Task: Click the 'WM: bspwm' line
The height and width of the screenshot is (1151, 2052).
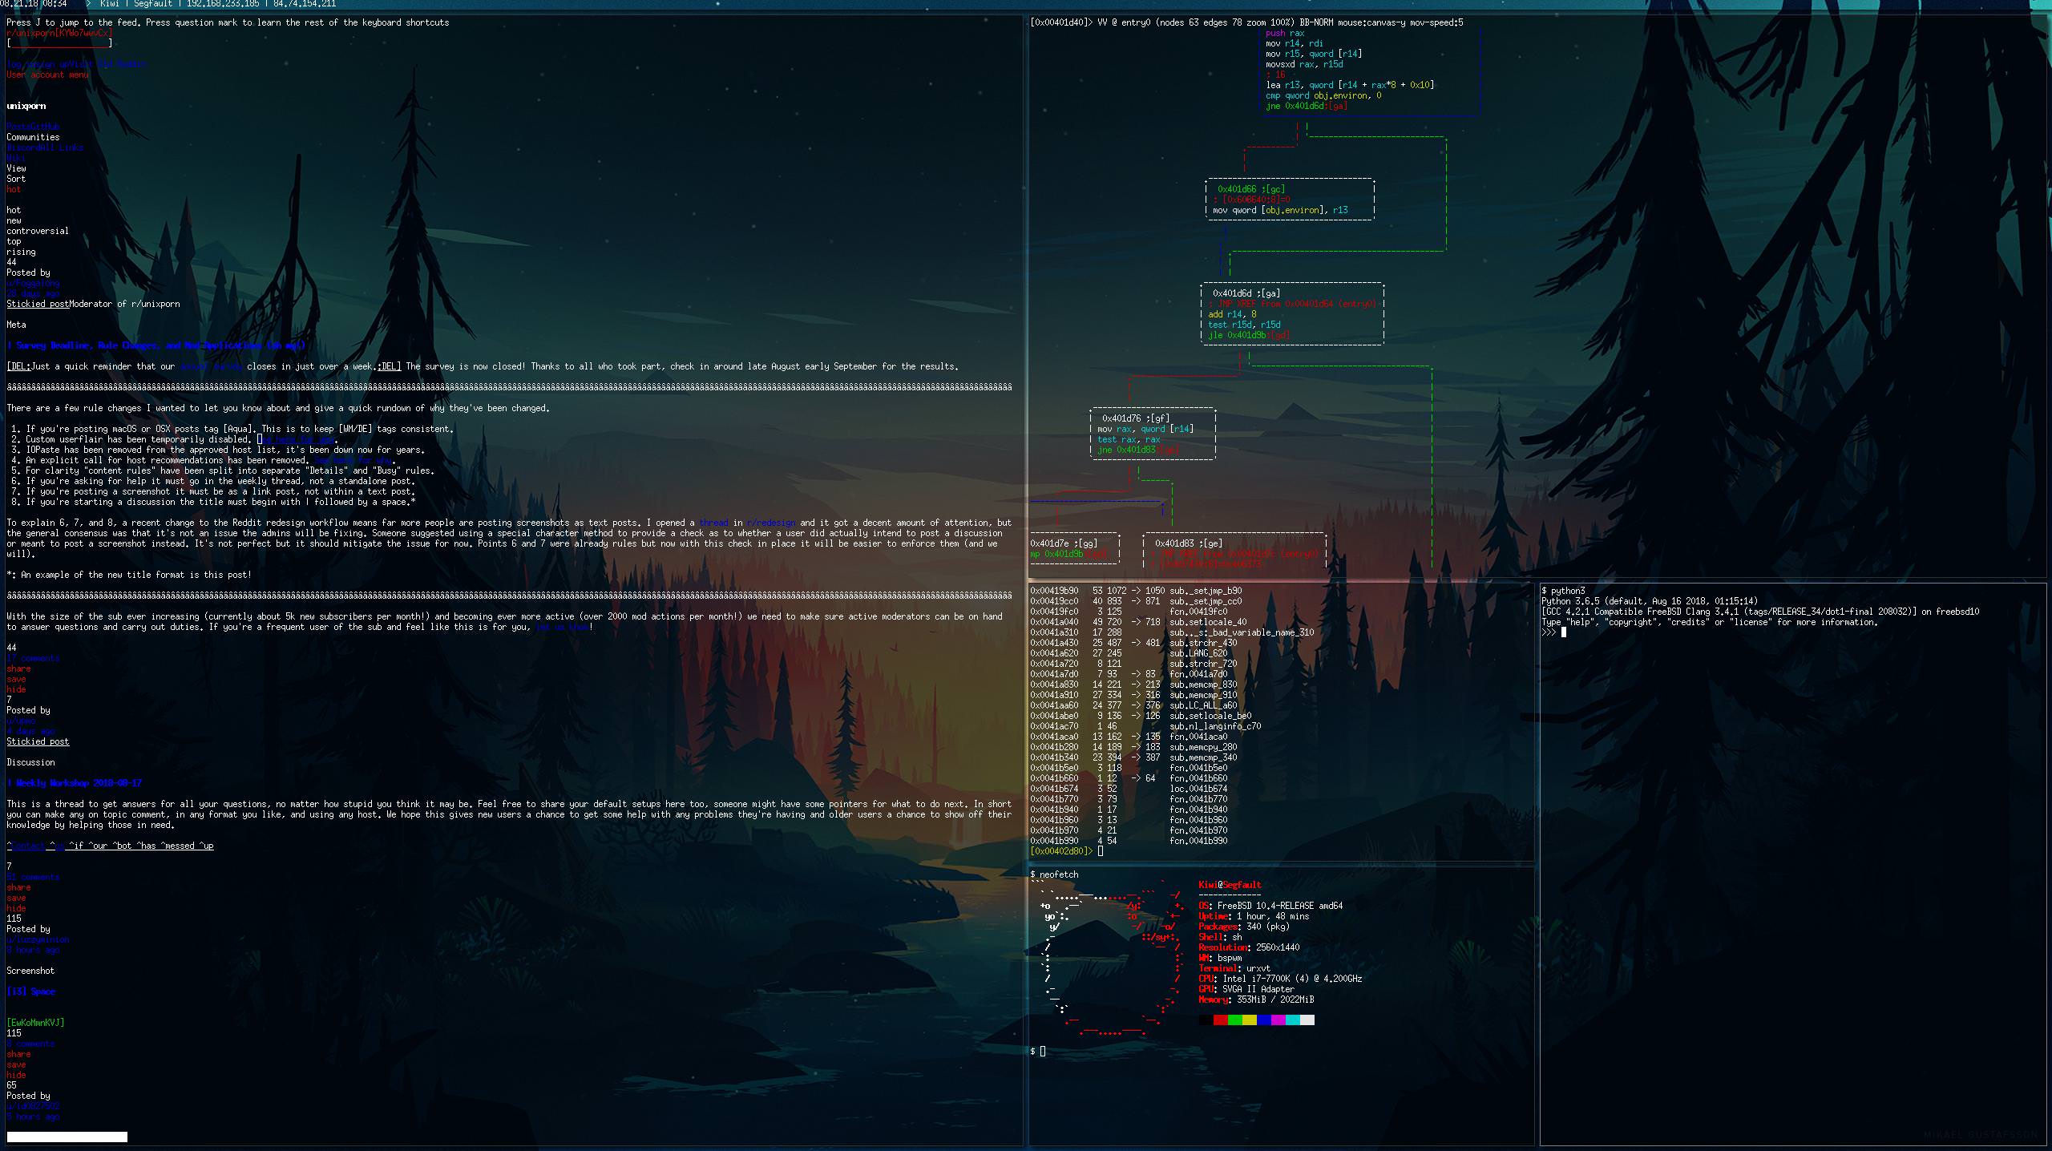Action: [1220, 958]
